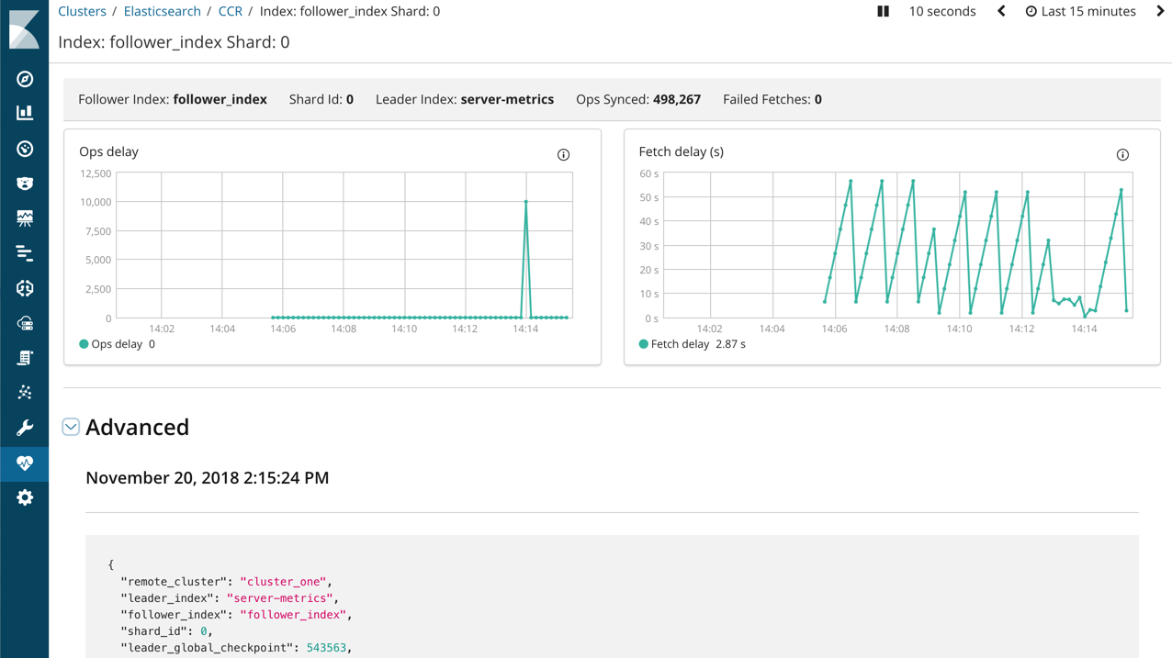Open Dev Tools using the wrench icon

click(x=25, y=428)
